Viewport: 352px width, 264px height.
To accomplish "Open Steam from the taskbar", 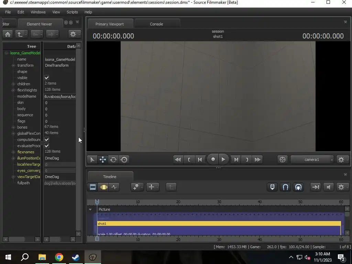I will [76, 257].
